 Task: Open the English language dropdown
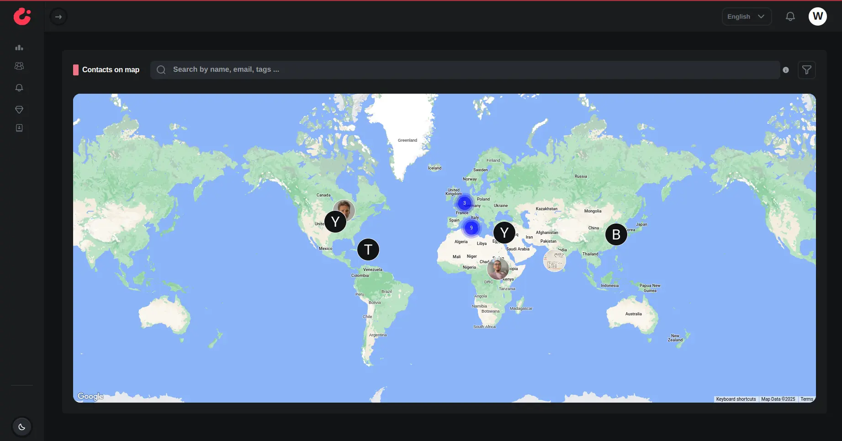tap(747, 16)
